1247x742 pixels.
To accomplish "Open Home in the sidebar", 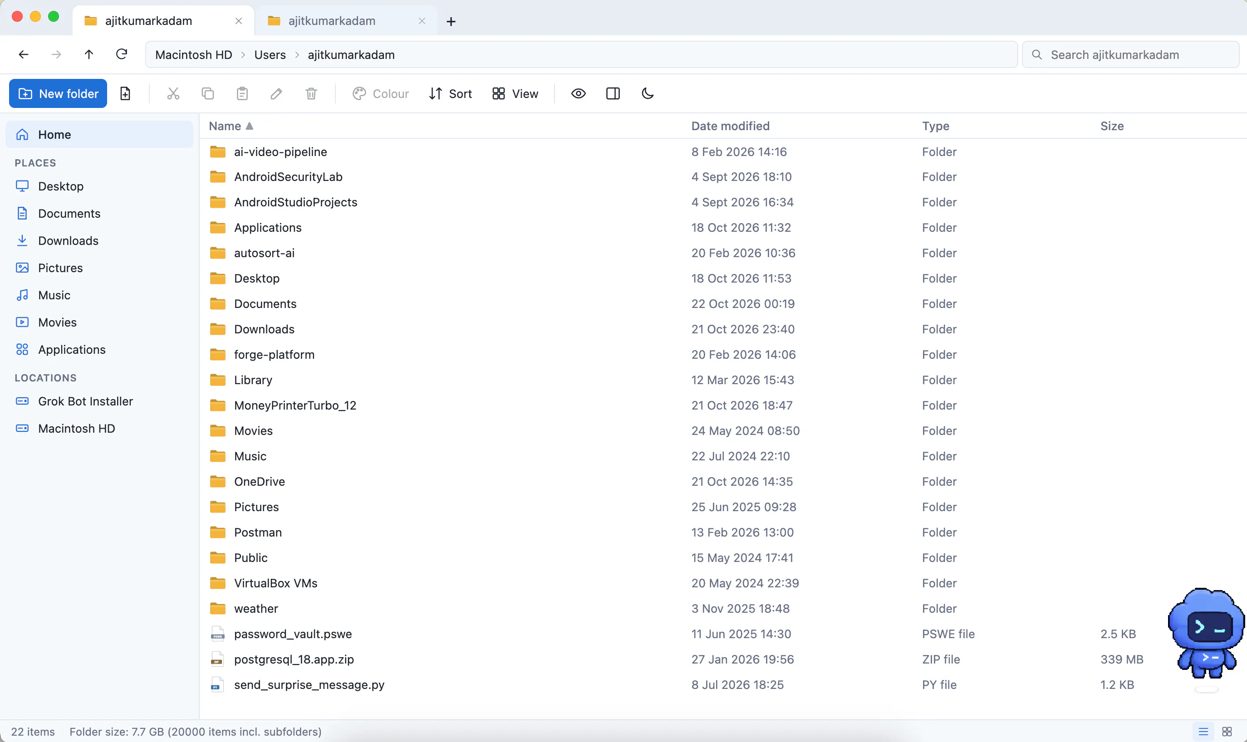I will tap(99, 135).
